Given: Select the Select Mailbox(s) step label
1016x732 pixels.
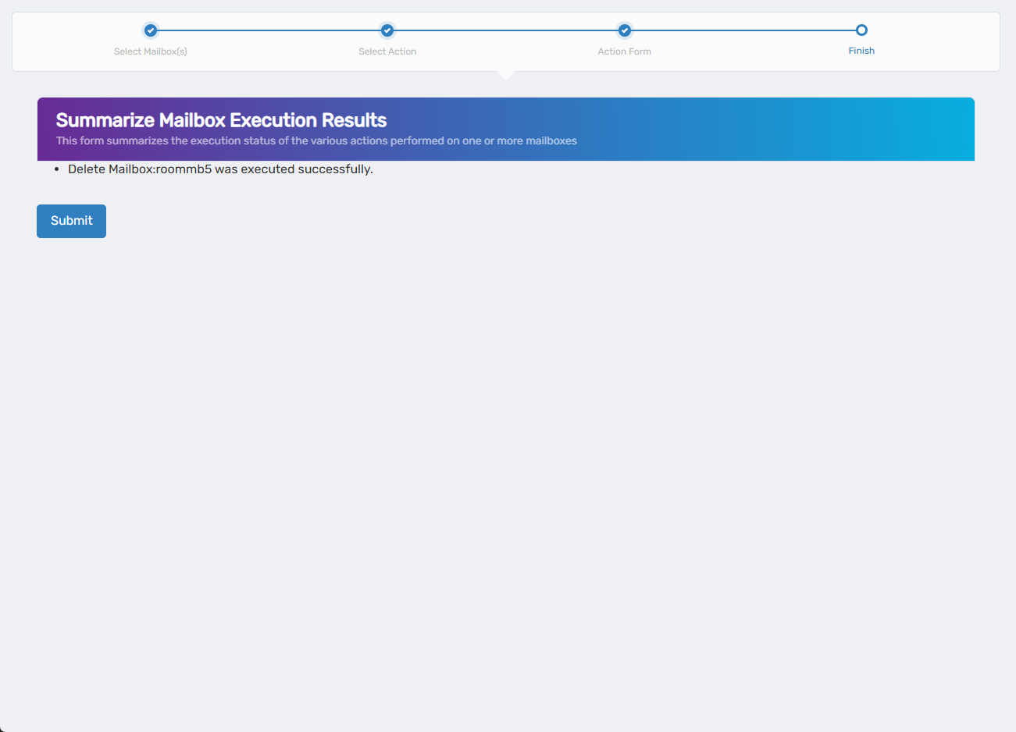Looking at the screenshot, I should click(150, 51).
